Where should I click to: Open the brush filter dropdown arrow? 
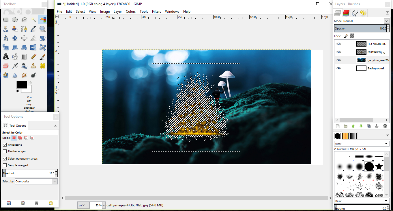pyautogui.click(x=386, y=144)
